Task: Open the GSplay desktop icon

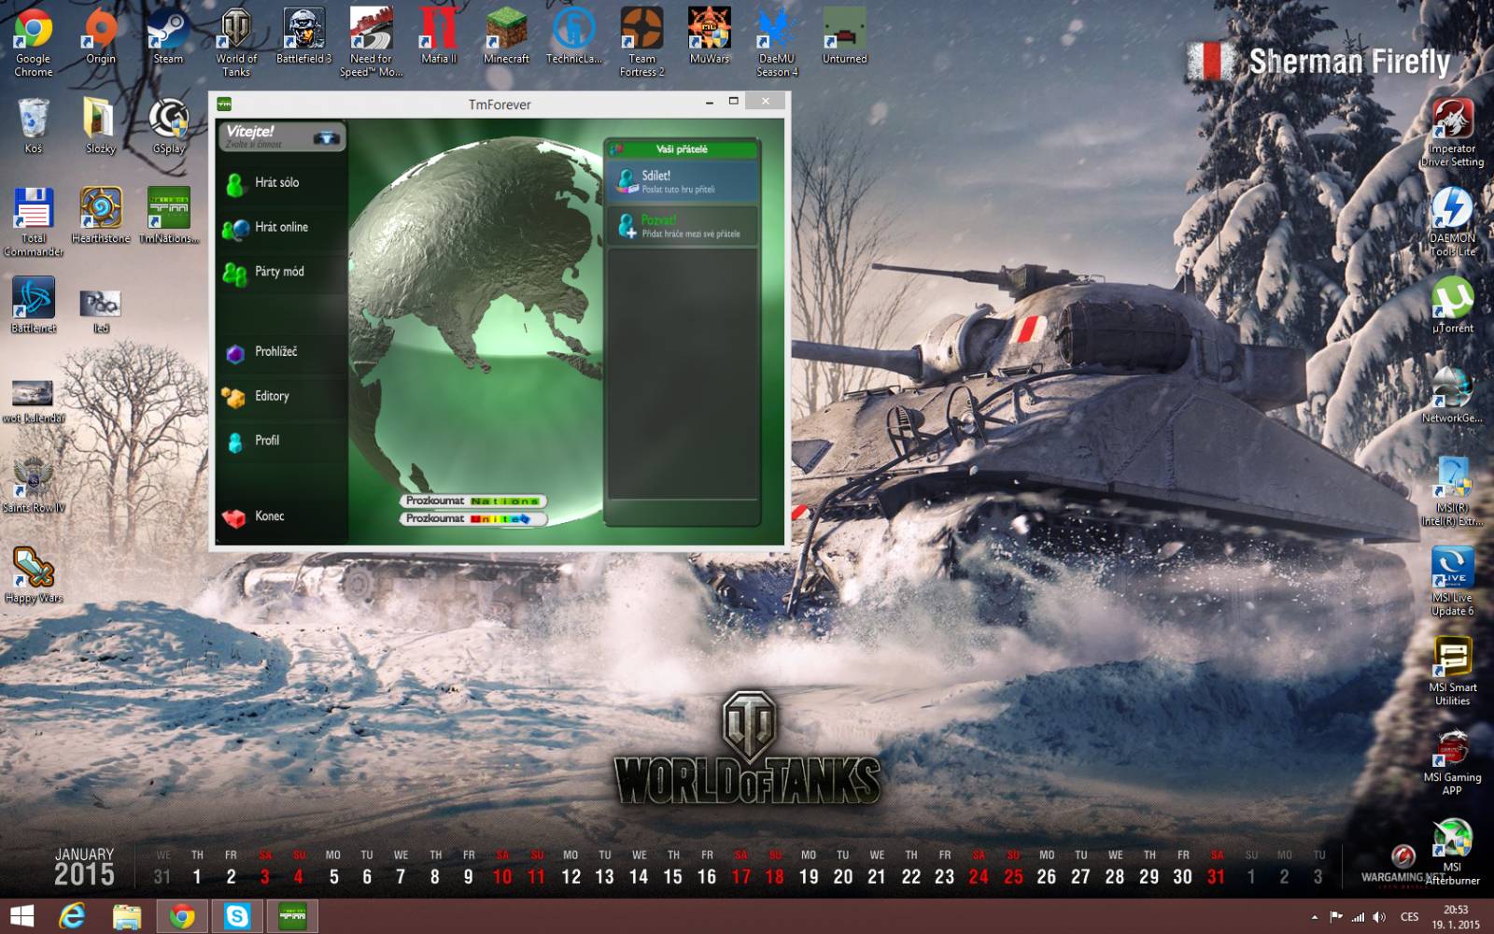Action: [x=169, y=127]
